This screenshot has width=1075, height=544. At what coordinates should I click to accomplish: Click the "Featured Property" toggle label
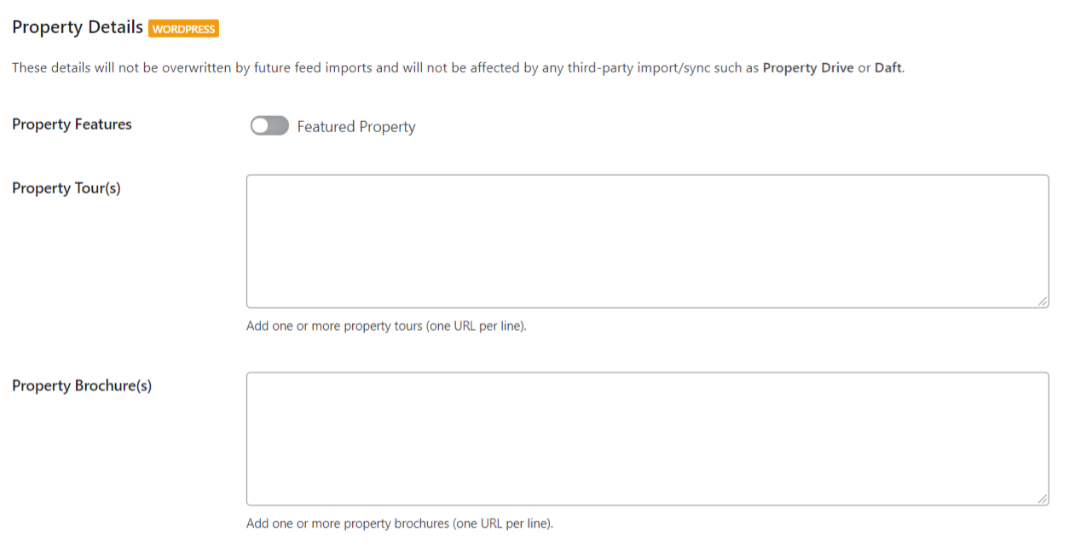(x=356, y=127)
